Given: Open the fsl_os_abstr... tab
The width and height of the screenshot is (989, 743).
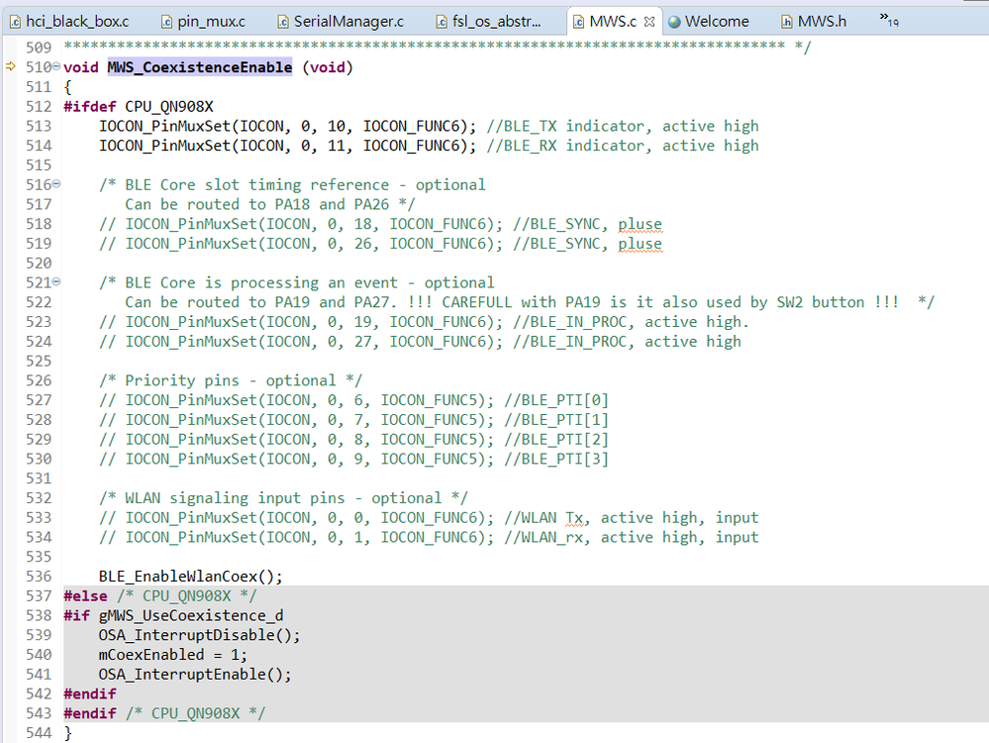Looking at the screenshot, I should 489,22.
